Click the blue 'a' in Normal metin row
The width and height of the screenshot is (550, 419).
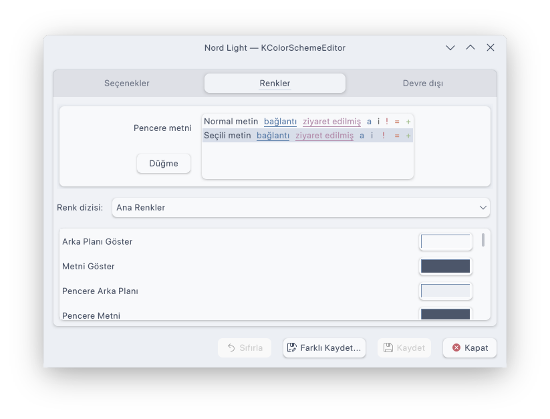369,122
